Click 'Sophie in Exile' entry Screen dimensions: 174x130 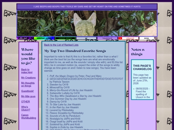click(x=66, y=127)
